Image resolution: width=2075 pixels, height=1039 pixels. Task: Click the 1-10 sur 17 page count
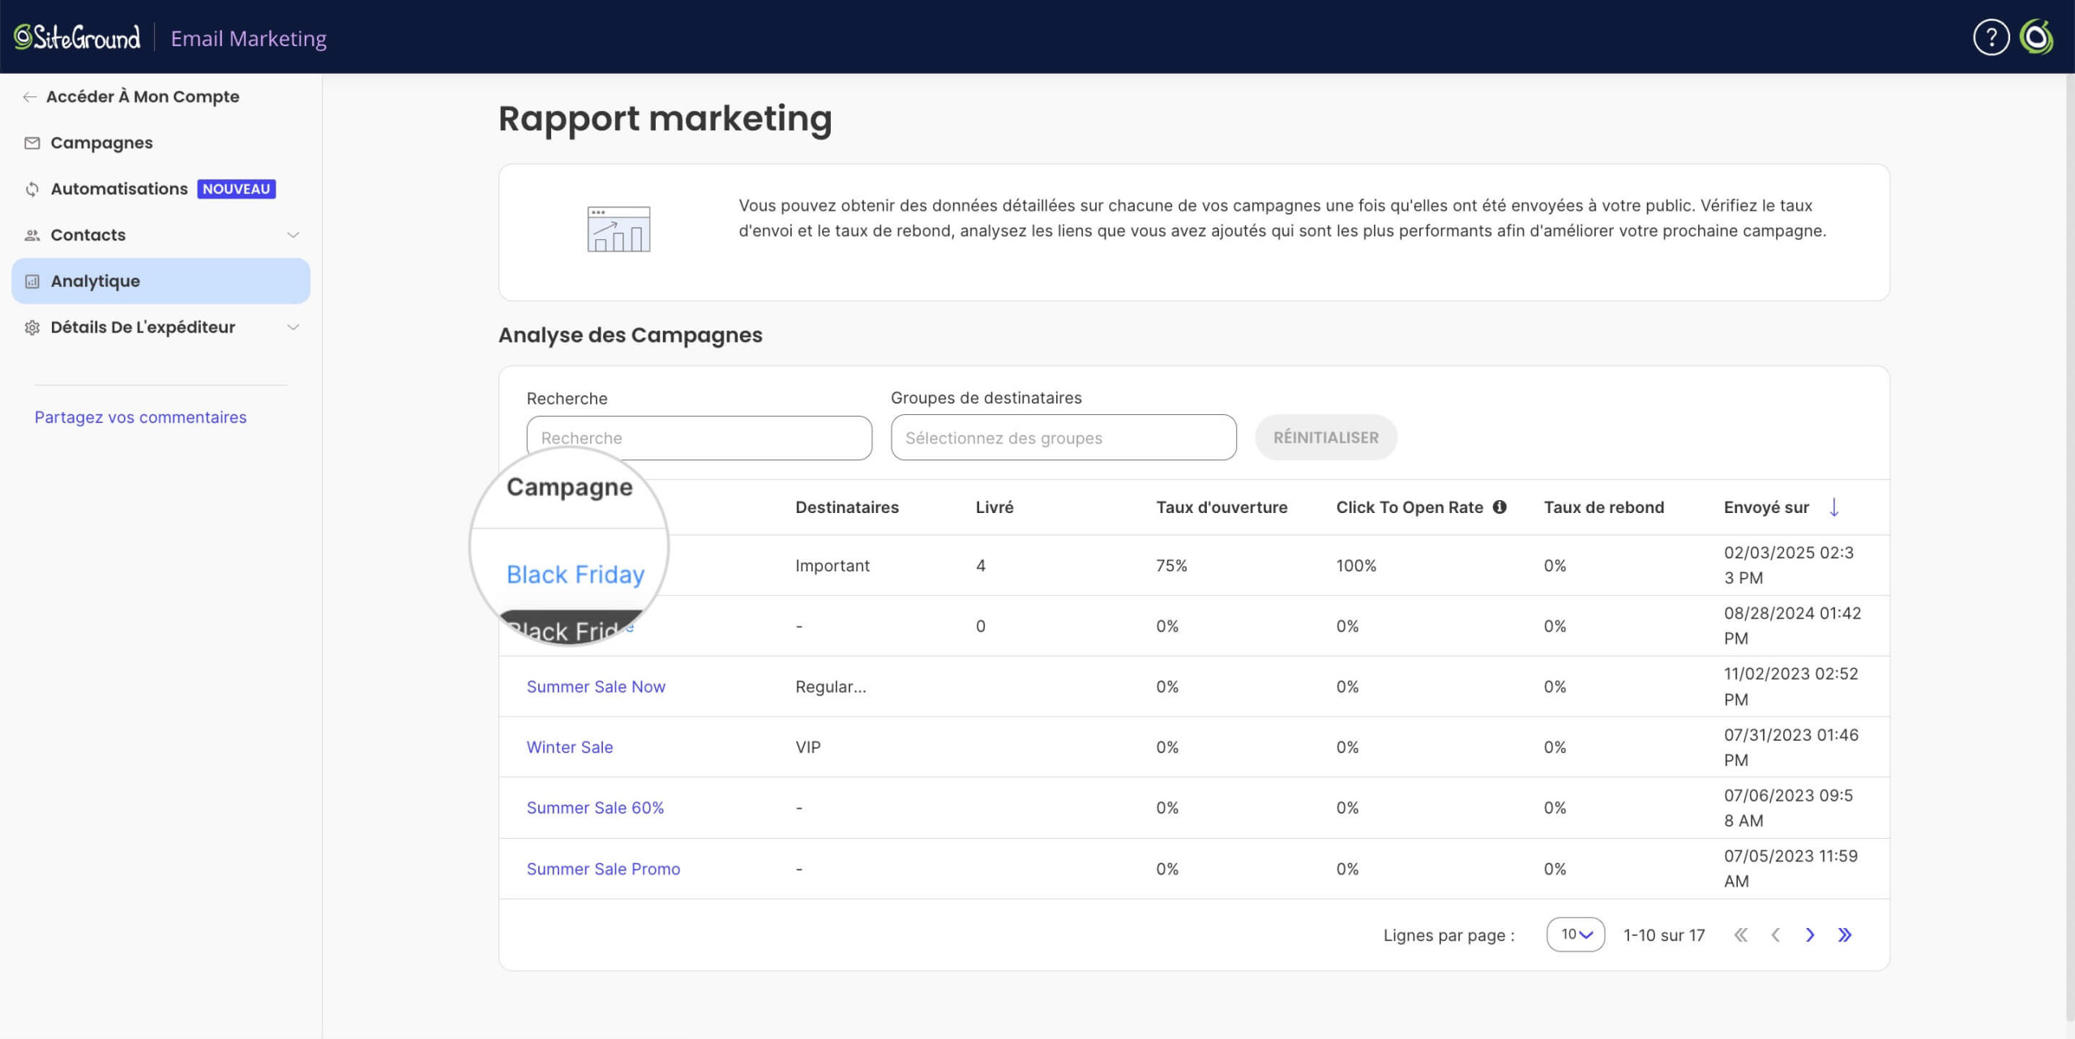1664,935
